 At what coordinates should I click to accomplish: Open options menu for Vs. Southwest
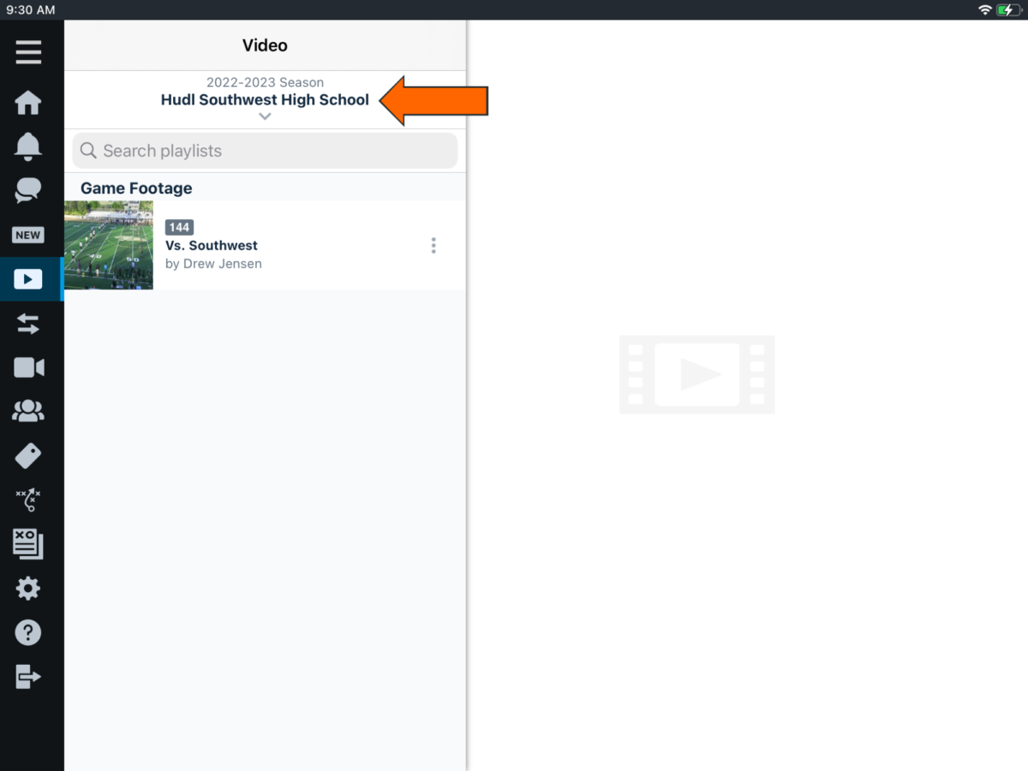pyautogui.click(x=433, y=245)
